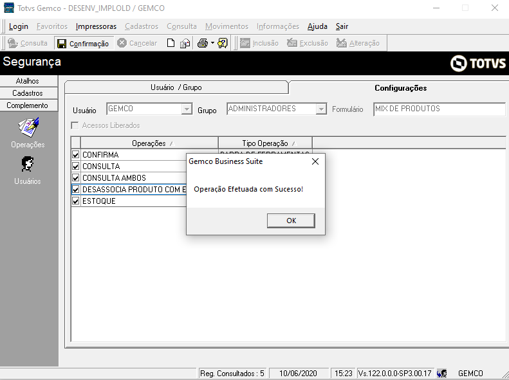Uncheck the CONSULTA AMBOS operation checkbox
Screen dimensions: 509x380
(x=76, y=178)
